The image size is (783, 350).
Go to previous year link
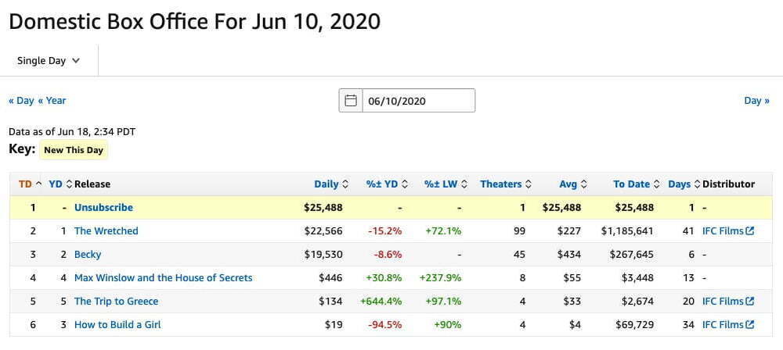click(x=52, y=101)
